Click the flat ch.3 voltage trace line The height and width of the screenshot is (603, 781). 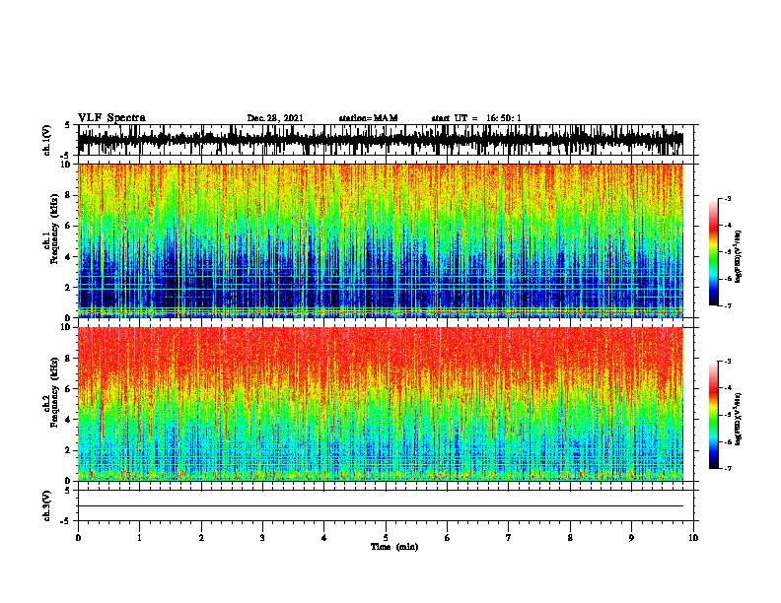coord(381,506)
